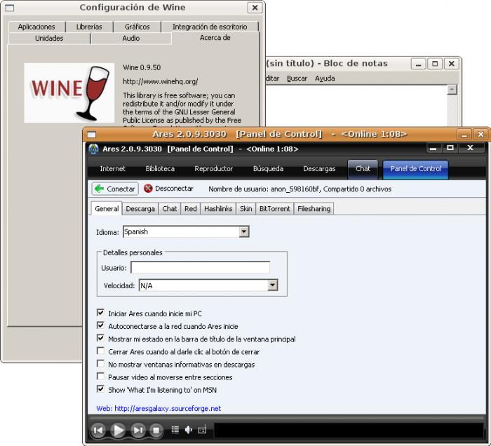
Task: Click the Usuario text input field
Action: pos(200,267)
